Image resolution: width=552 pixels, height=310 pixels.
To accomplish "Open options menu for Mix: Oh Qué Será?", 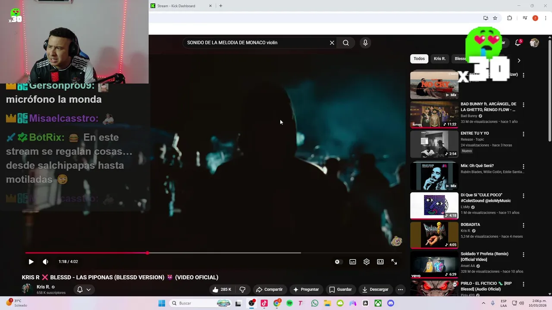I will [x=524, y=166].
